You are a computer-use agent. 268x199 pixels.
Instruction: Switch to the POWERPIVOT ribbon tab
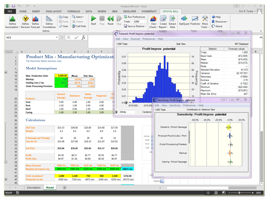pos(149,12)
